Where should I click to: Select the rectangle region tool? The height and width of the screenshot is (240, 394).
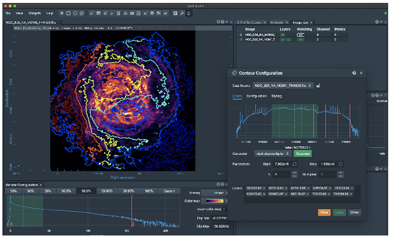click(x=68, y=13)
